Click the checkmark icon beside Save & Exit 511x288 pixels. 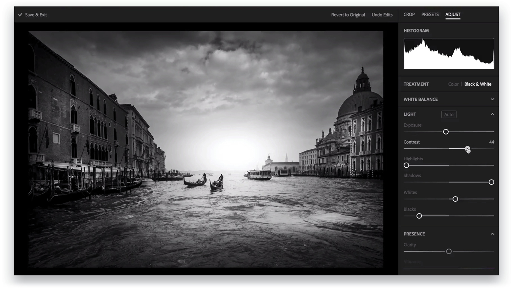point(20,15)
